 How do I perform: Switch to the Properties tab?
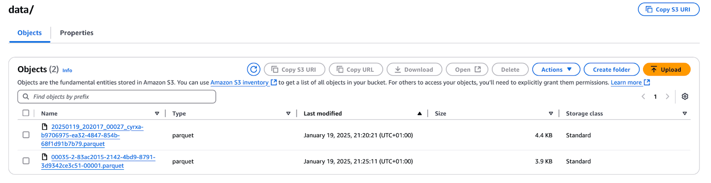[x=76, y=33]
